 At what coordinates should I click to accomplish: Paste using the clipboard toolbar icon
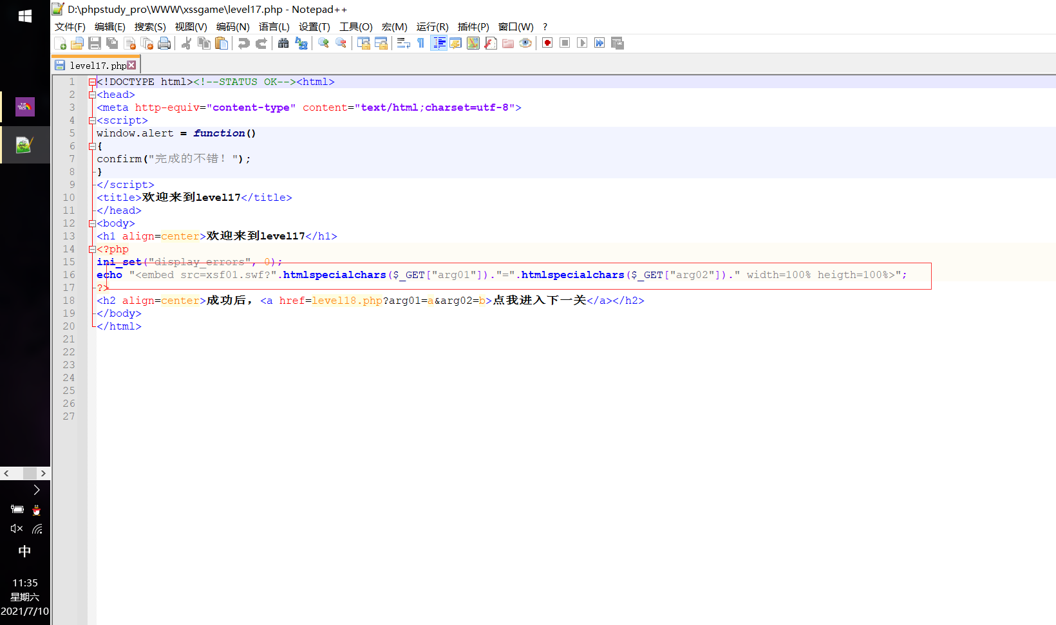(x=222, y=43)
